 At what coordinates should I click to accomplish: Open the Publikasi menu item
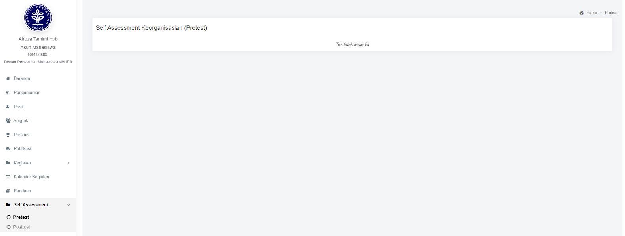tap(22, 149)
